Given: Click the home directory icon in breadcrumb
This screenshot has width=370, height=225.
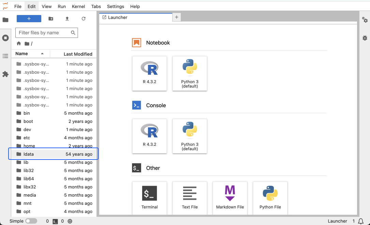Looking at the screenshot, I should (x=19, y=43).
